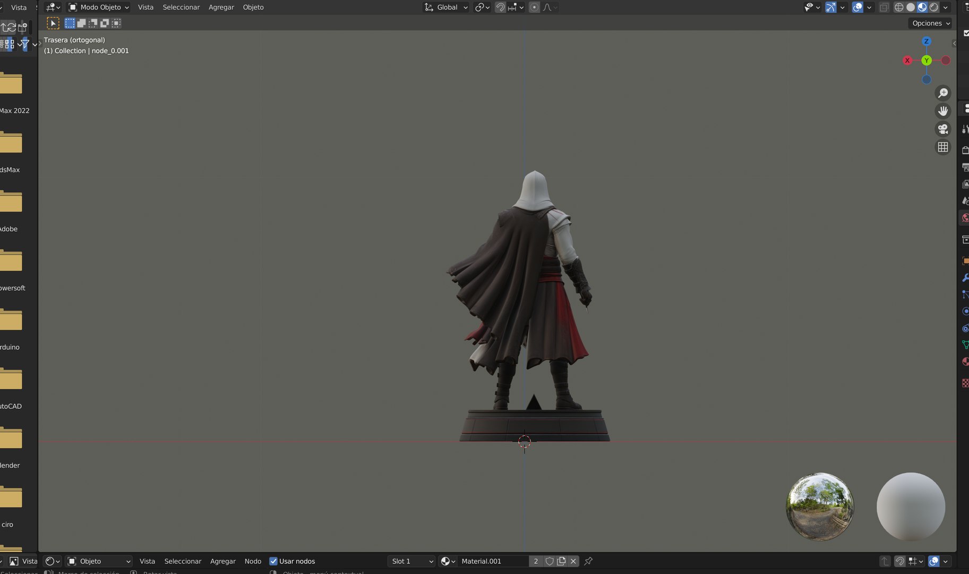This screenshot has width=969, height=574.
Task: Open the Nodo menu
Action: (x=253, y=561)
